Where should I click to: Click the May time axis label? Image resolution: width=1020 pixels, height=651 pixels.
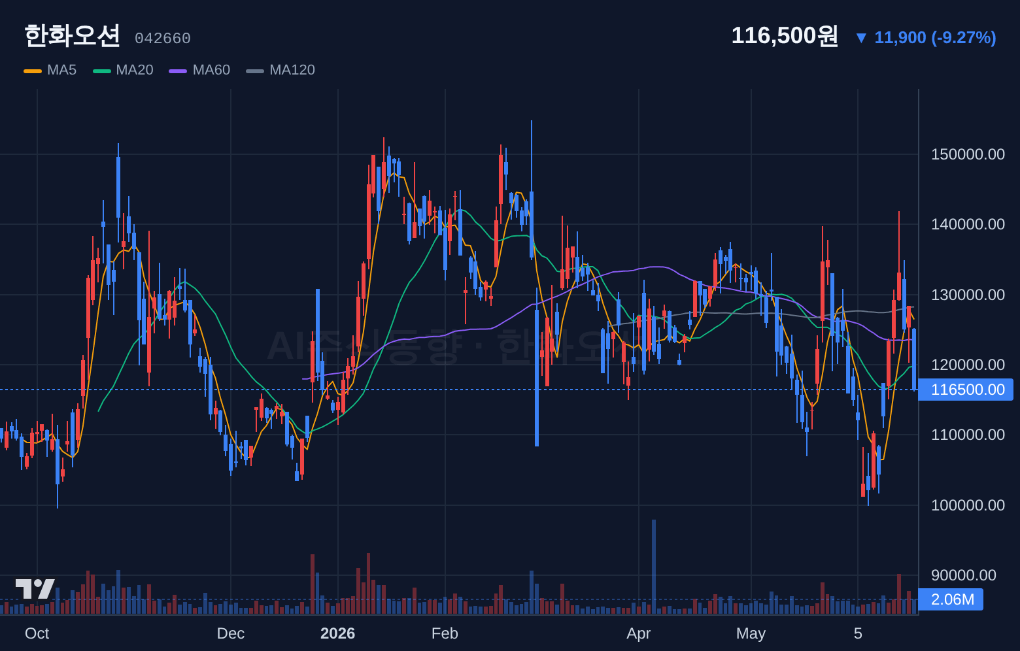[x=751, y=633]
